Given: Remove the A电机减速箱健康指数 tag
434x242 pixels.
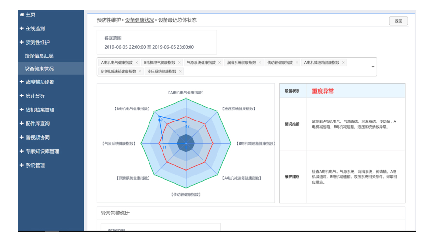Looking at the screenshot, I should (x=343, y=63).
